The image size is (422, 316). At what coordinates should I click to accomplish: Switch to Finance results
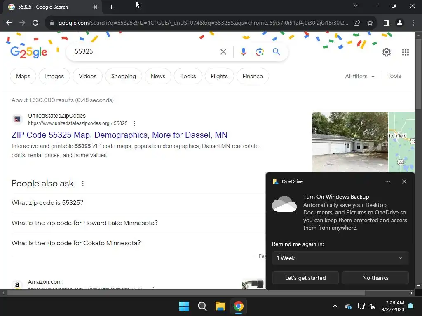click(x=253, y=76)
